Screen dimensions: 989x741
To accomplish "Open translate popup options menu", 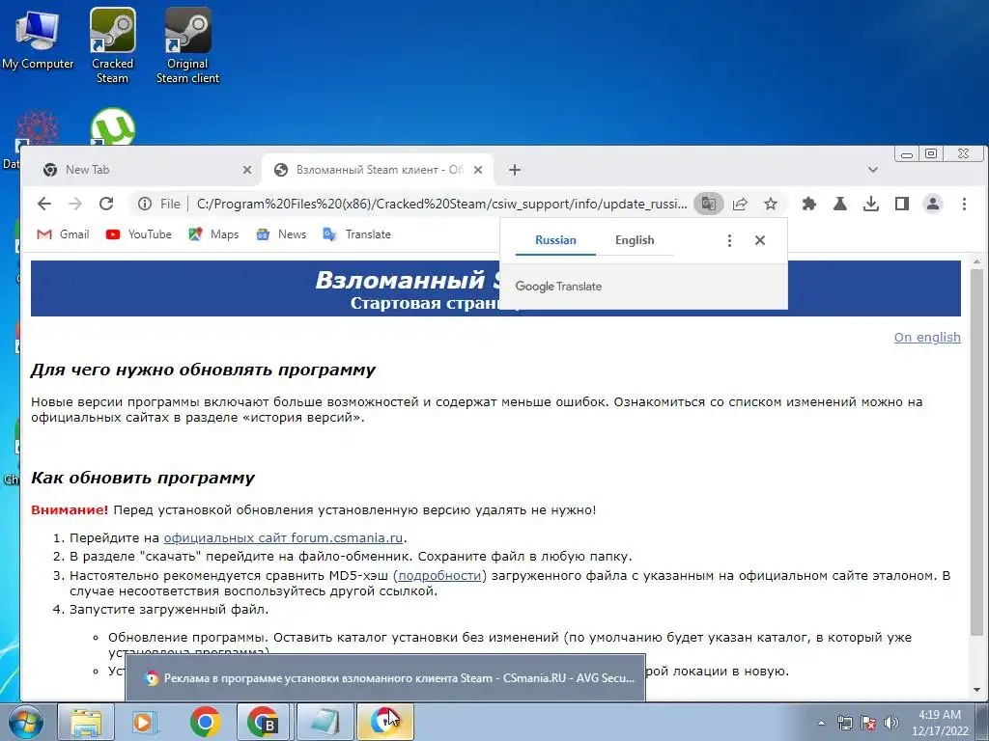I will pos(729,240).
